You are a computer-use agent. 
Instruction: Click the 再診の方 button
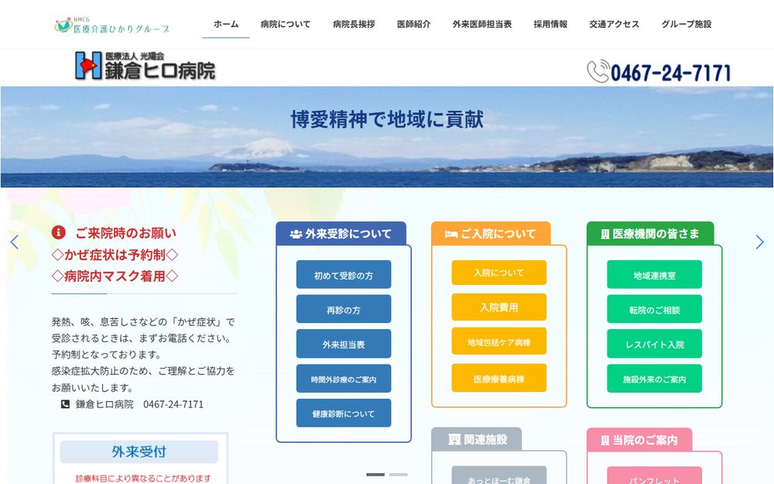click(344, 309)
